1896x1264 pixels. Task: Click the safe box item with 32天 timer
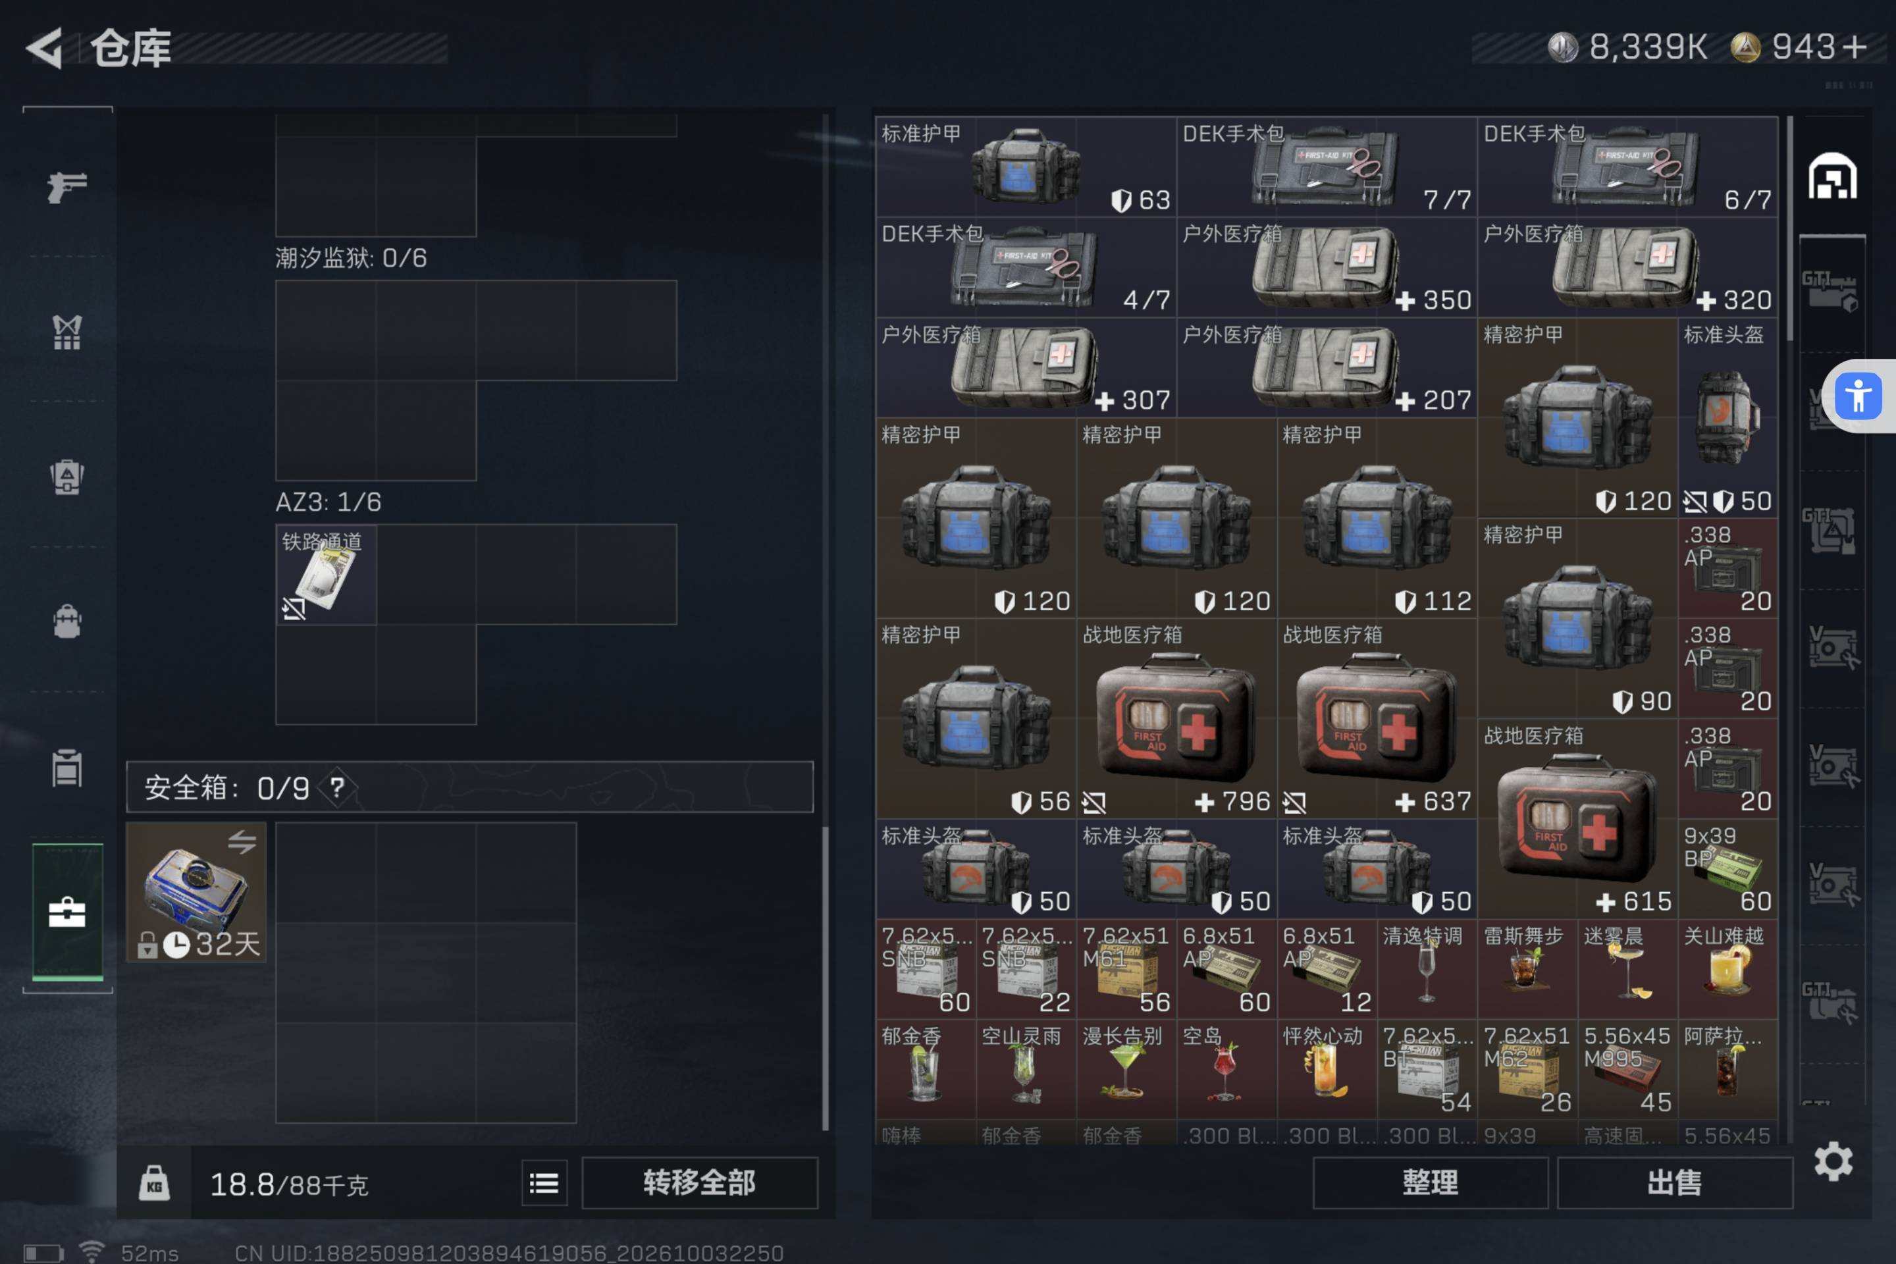point(197,891)
